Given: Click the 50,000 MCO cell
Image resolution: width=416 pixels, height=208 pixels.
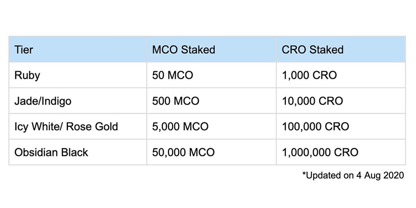Looking at the screenshot, I should 183,152.
